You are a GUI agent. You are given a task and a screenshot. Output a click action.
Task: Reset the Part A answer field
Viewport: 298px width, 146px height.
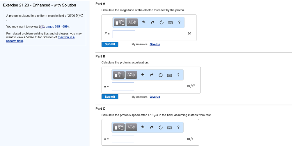[162, 22]
